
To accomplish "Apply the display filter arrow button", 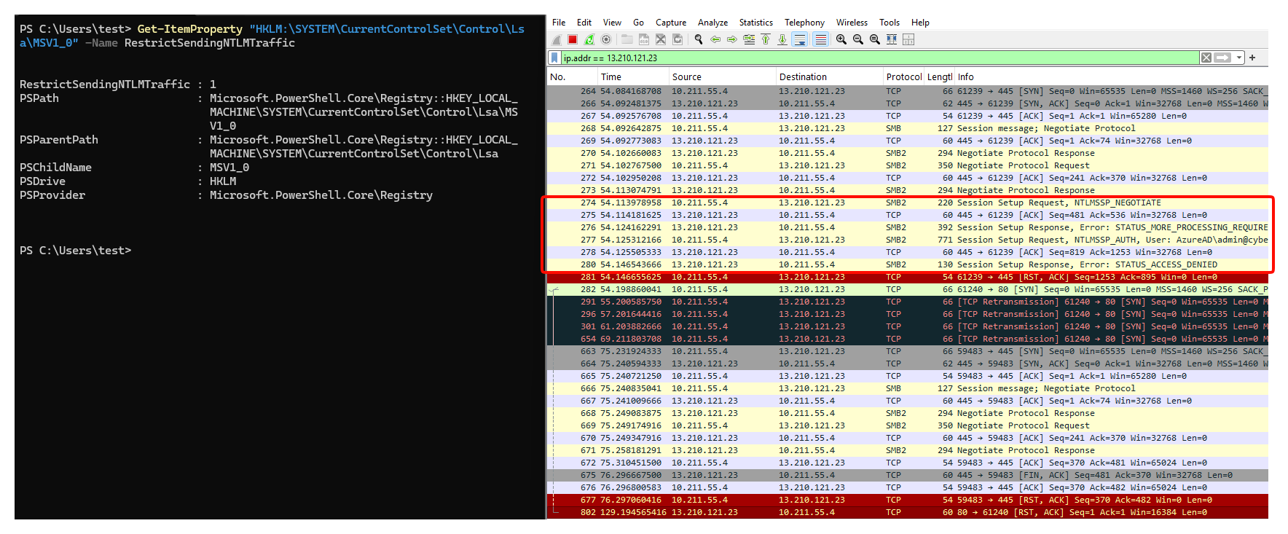I will (x=1223, y=58).
